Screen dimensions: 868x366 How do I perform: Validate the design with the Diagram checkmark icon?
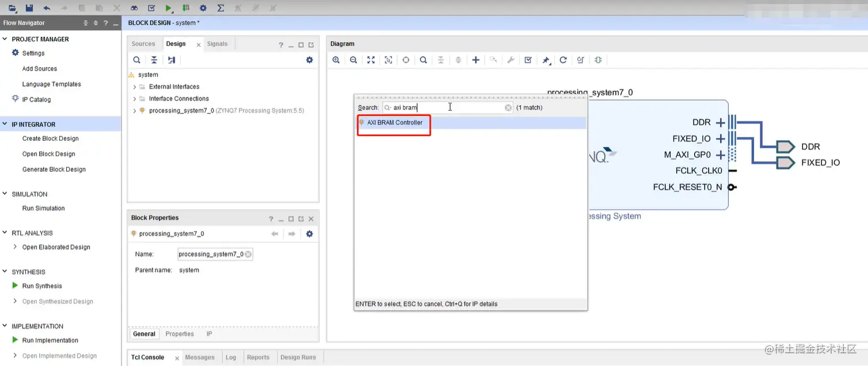(x=528, y=60)
